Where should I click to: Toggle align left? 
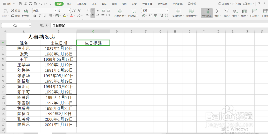pos(88,16)
